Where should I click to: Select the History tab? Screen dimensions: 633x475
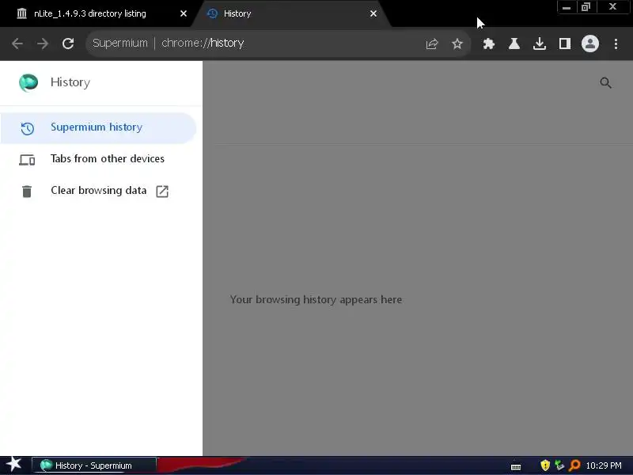point(290,13)
